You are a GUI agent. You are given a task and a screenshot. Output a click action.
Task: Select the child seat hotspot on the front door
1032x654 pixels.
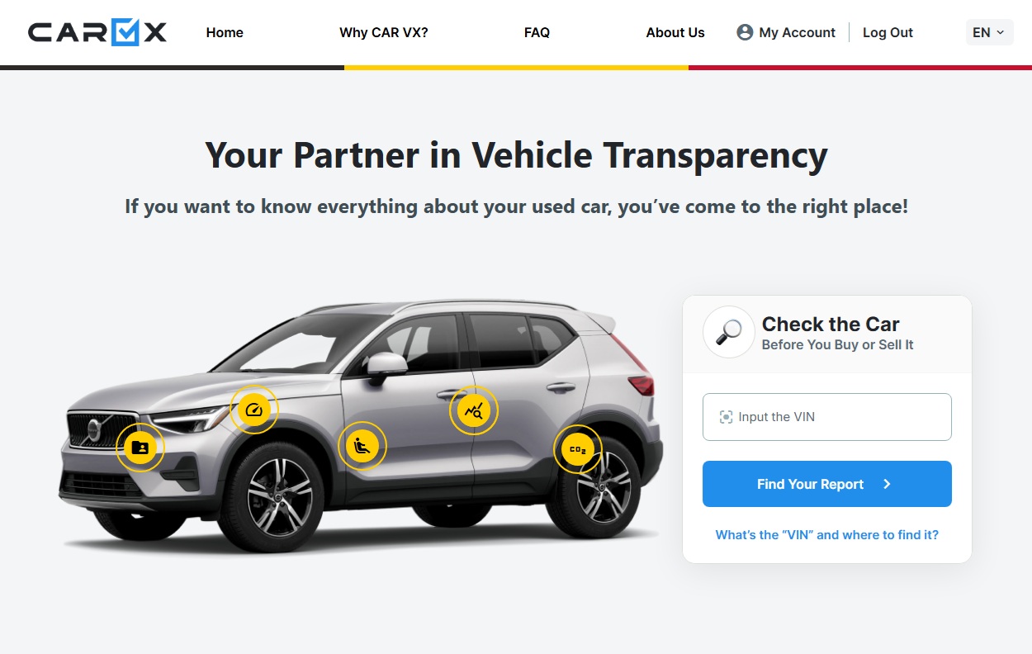pyautogui.click(x=362, y=447)
